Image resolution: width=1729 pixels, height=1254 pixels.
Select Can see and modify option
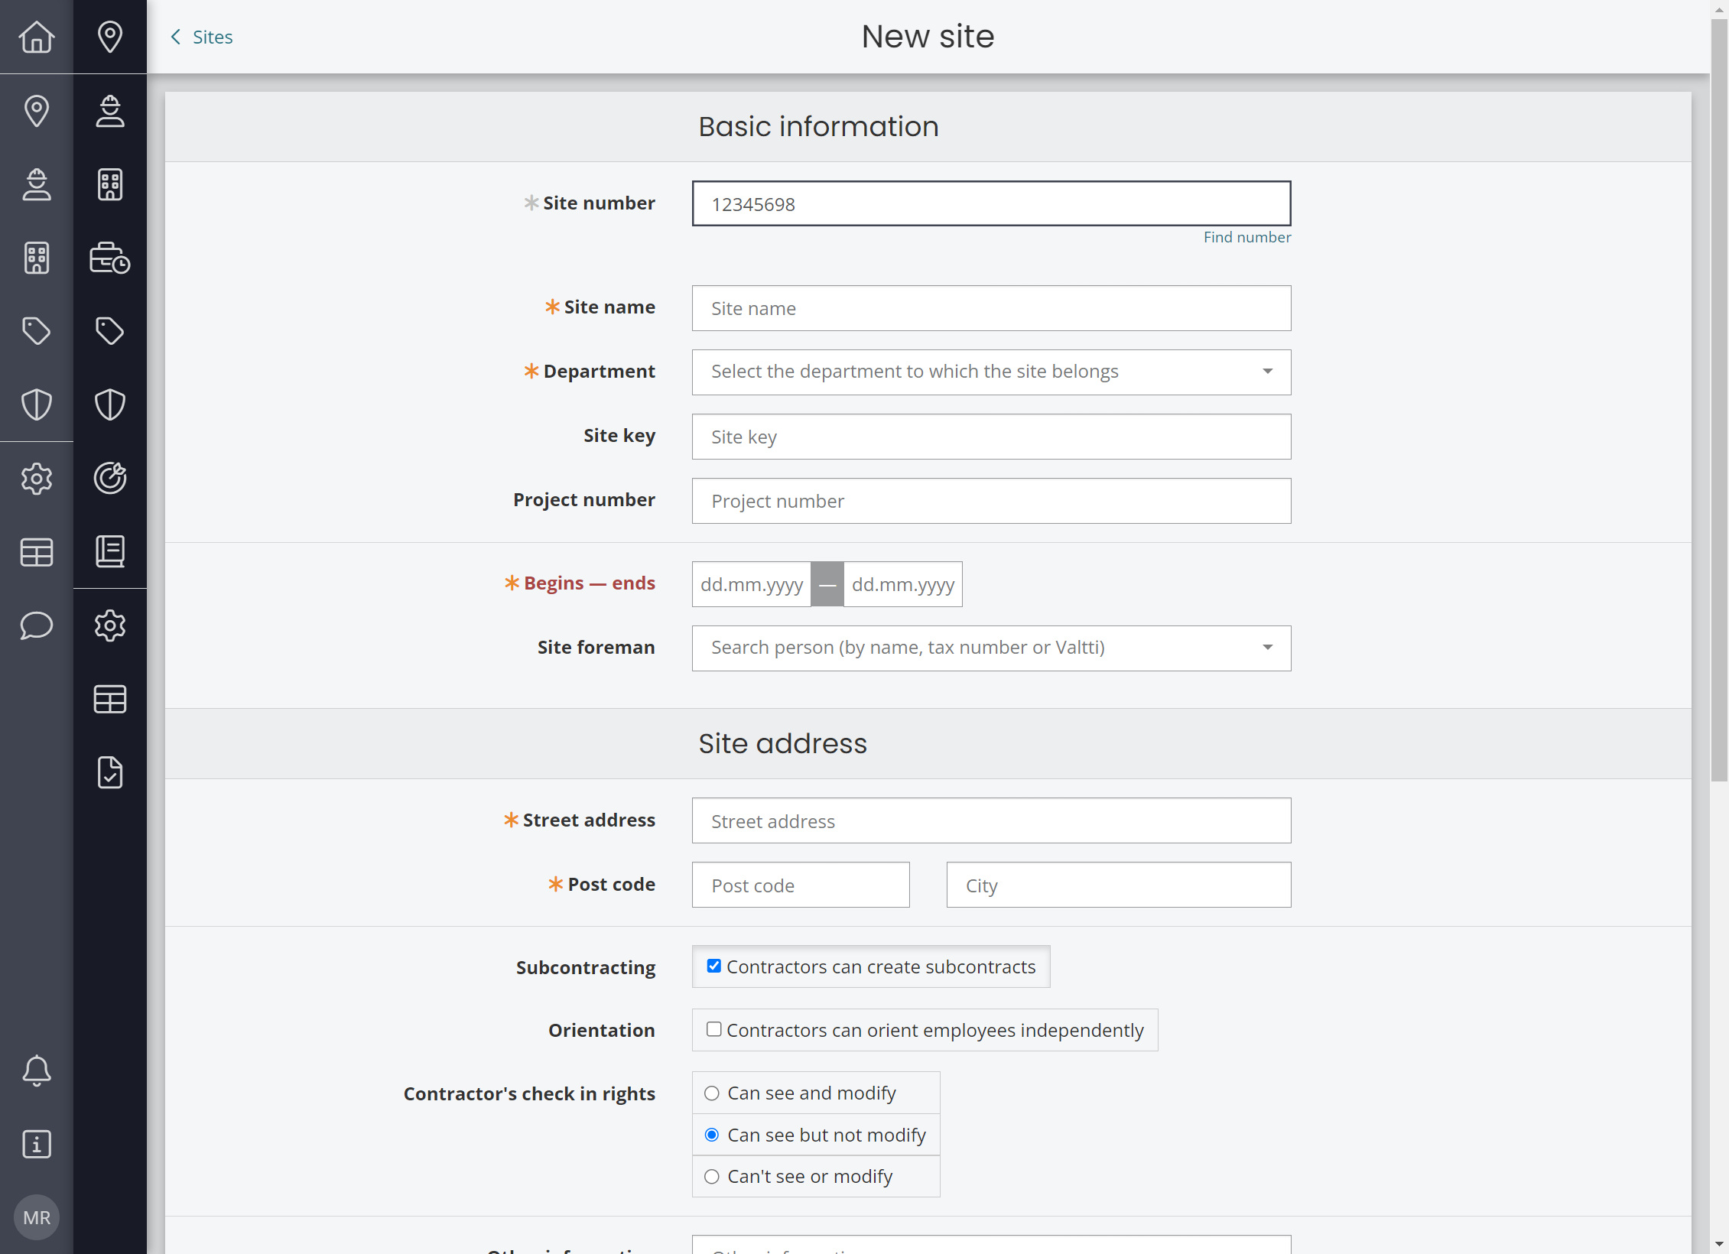[x=816, y=1093]
